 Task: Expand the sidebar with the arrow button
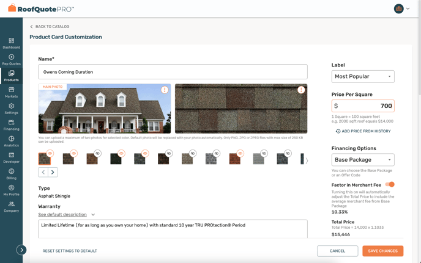(x=21, y=250)
